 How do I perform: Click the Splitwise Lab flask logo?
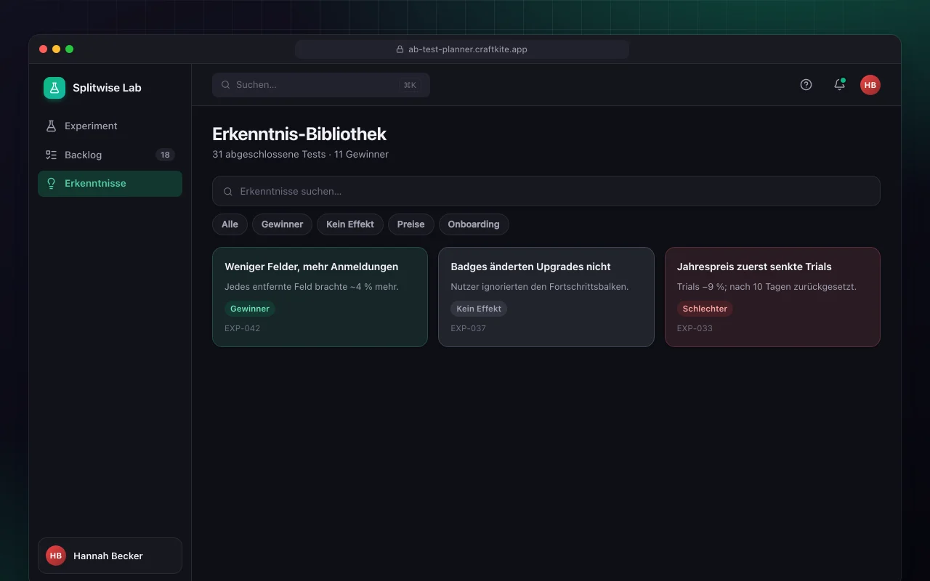(54, 88)
